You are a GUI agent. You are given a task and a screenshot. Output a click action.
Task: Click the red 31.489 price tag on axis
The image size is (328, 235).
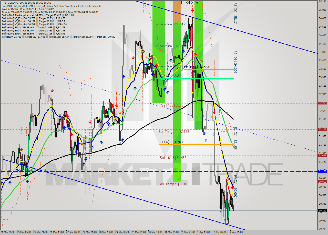pos(322,155)
